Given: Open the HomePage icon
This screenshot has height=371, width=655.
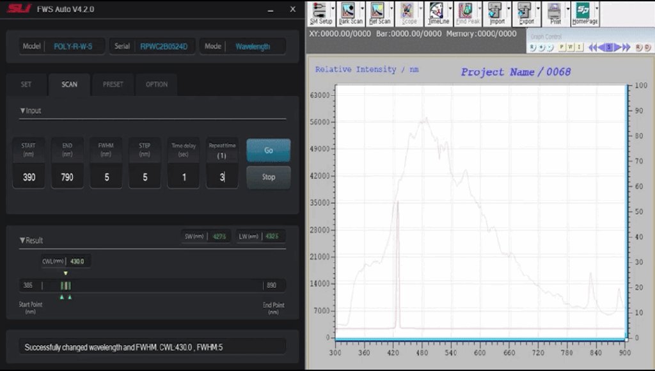Looking at the screenshot, I should point(583,13).
